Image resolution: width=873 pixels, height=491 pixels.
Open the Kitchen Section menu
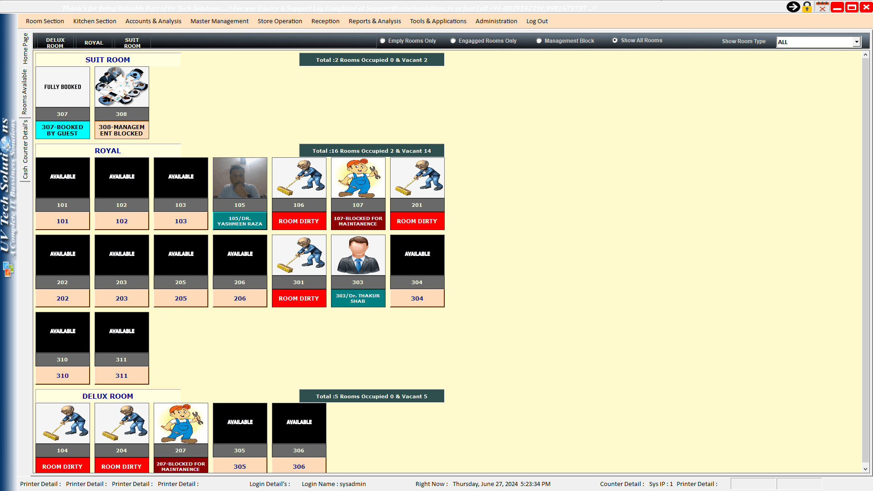95,21
